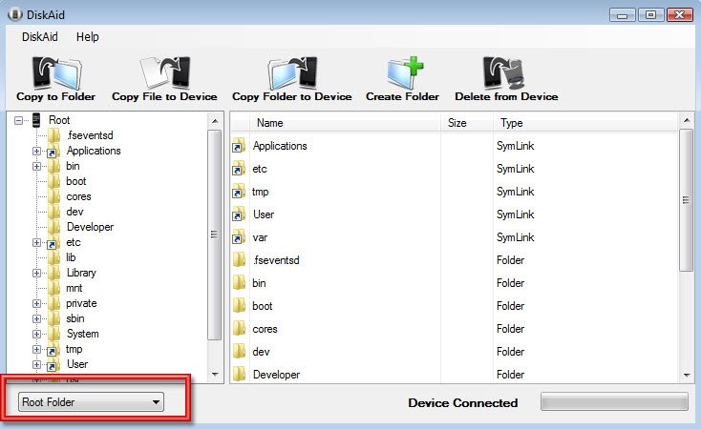Viewport: 701px width, 429px height.
Task: Click the Copy Folder to Device icon
Action: (x=292, y=72)
